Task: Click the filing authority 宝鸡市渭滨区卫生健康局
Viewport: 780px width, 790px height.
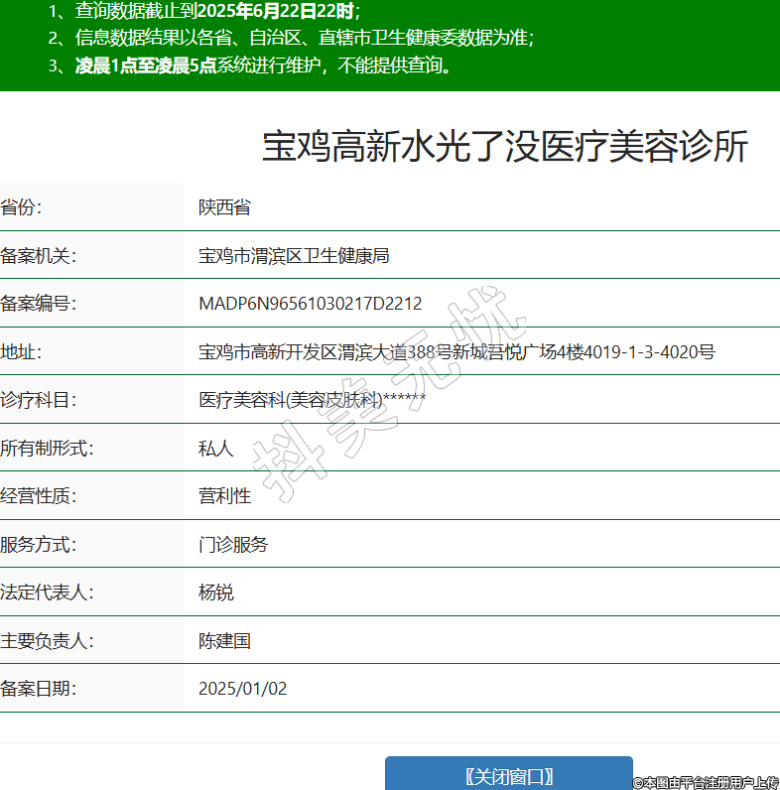Action: [x=294, y=255]
